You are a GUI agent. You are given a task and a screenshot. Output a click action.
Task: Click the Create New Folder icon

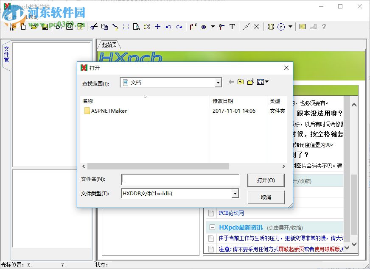[250, 82]
